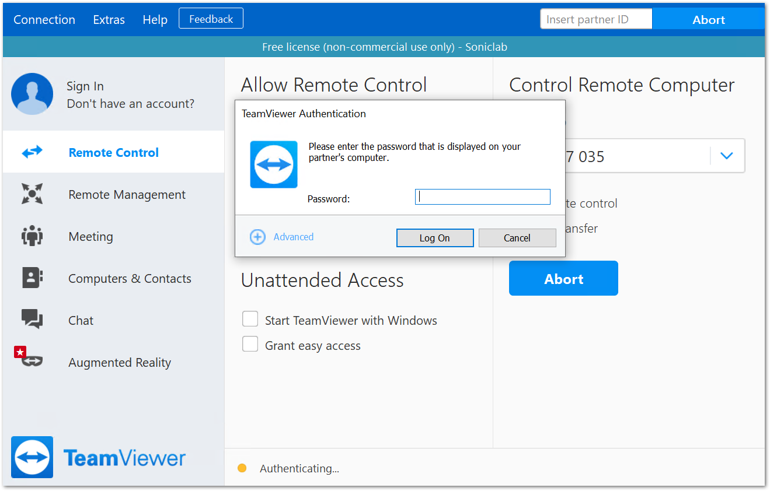Viewport: 770px width, 491px height.
Task: Click the Chat bubbles icon
Action: tap(32, 319)
